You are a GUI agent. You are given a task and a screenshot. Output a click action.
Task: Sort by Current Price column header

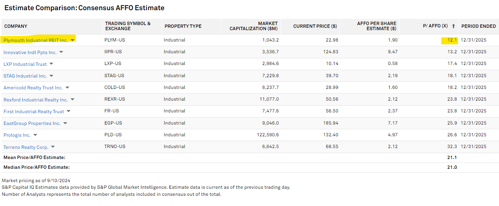315,26
